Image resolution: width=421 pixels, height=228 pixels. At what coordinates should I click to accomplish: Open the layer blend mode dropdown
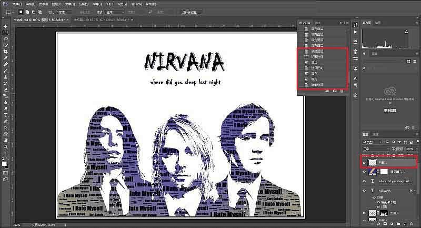click(x=375, y=149)
